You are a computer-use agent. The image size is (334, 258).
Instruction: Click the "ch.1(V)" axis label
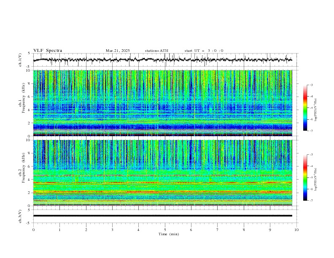(x=20, y=60)
